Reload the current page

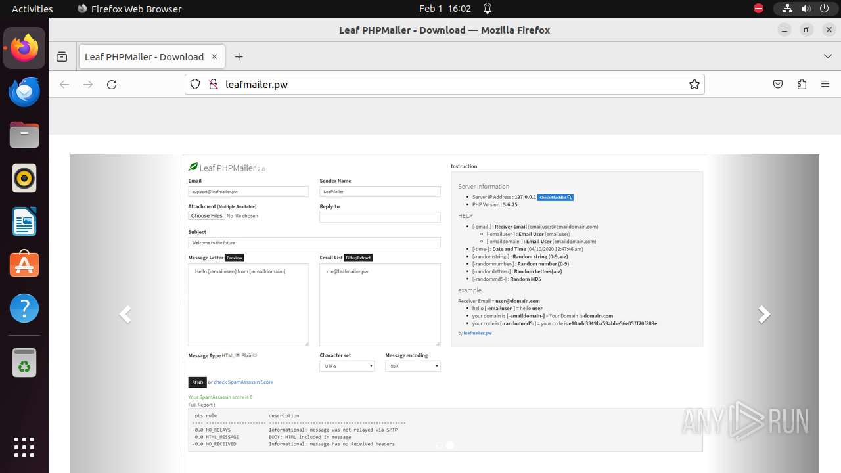coord(112,84)
